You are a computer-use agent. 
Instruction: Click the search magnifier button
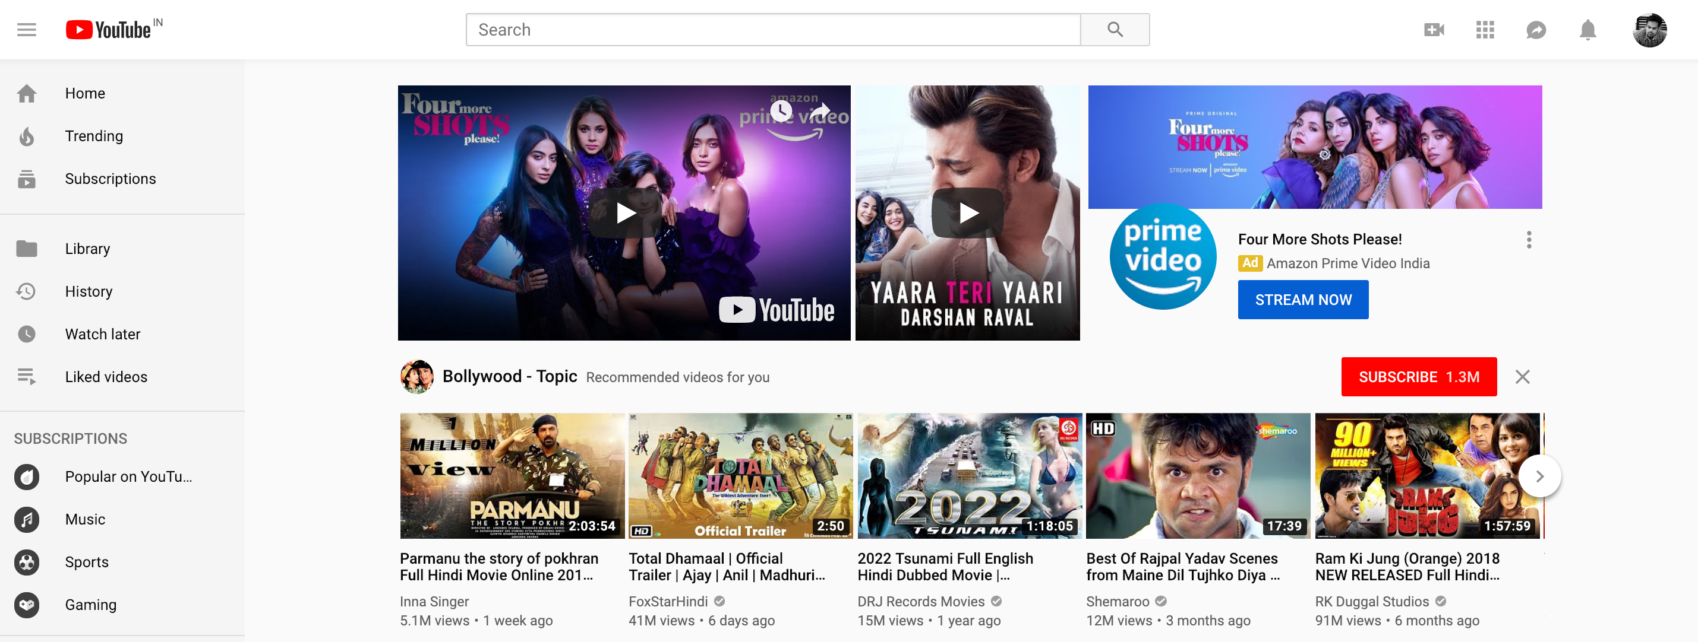pyautogui.click(x=1115, y=30)
